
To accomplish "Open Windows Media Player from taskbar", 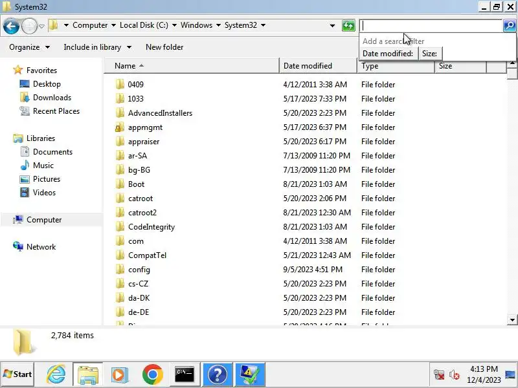I will [120, 374].
